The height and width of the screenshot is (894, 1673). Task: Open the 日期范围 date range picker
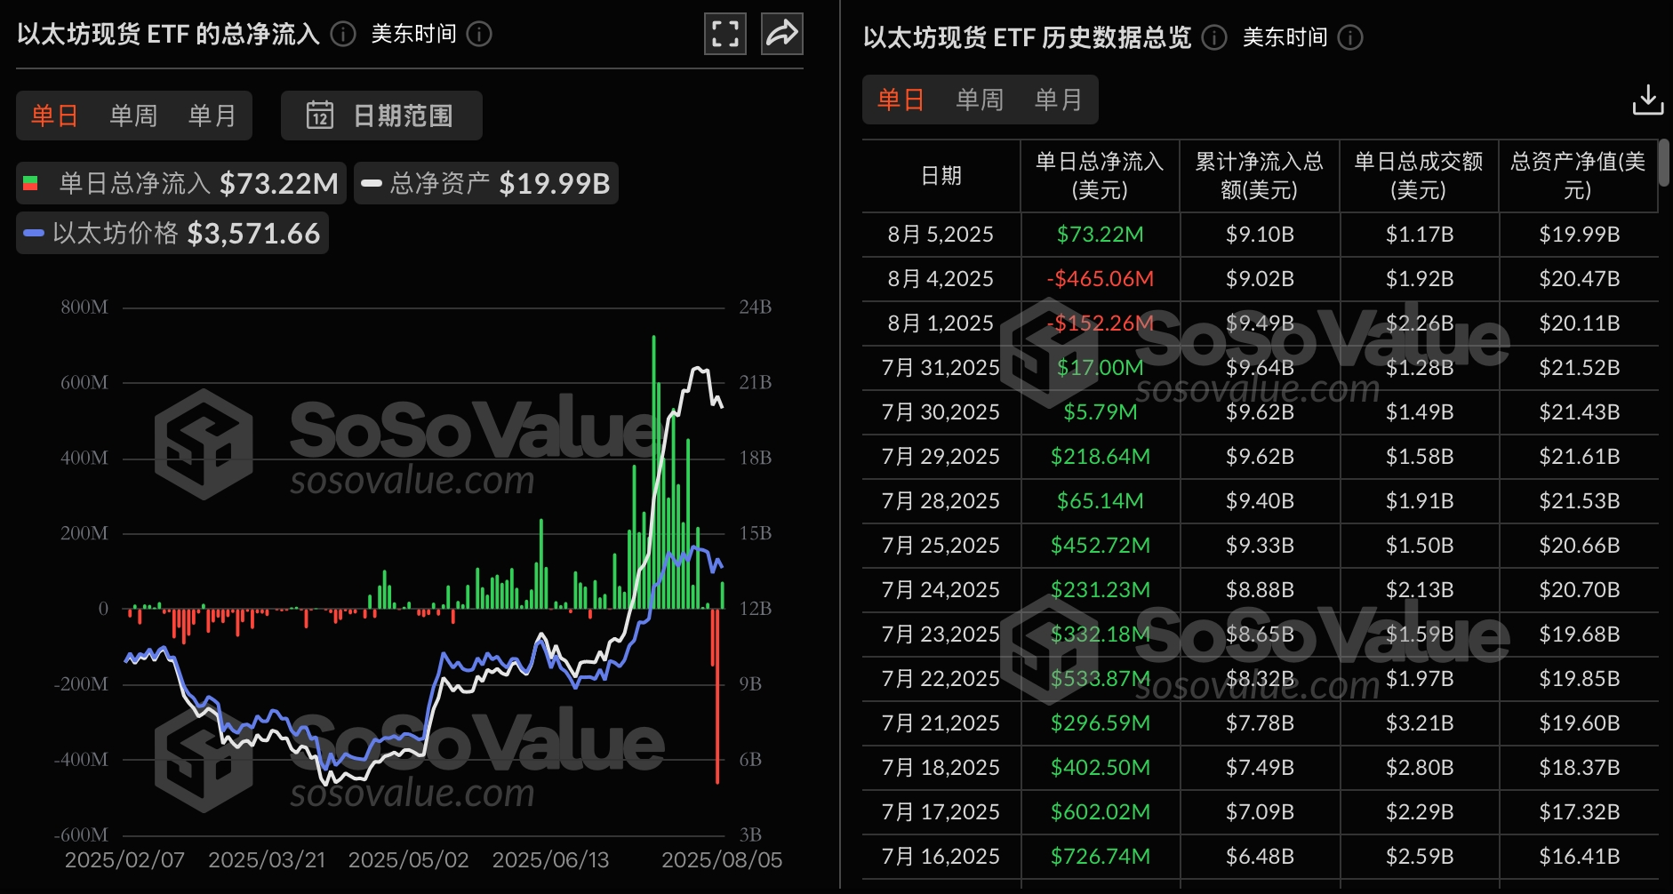point(381,116)
